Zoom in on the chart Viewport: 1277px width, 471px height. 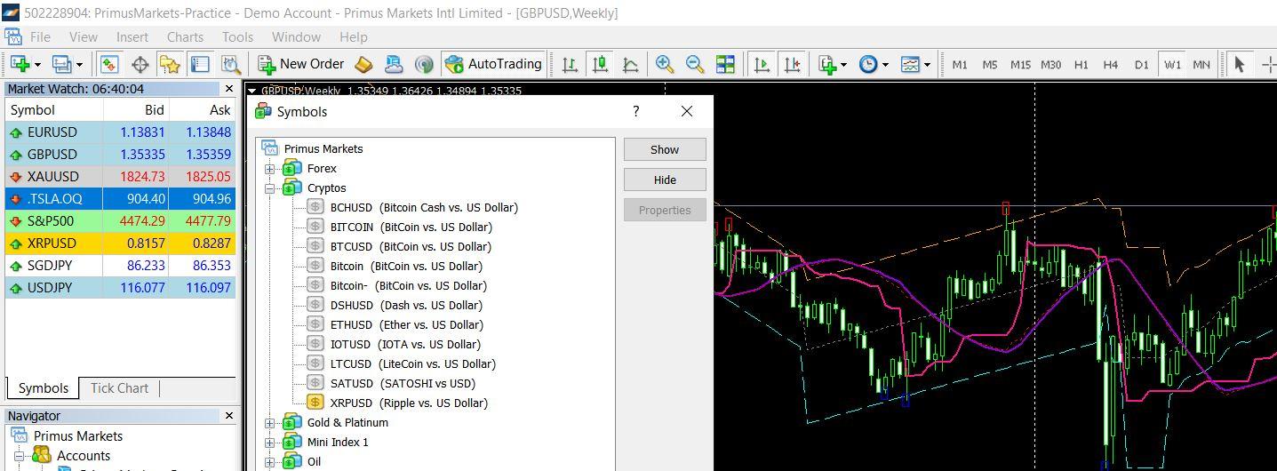(664, 64)
